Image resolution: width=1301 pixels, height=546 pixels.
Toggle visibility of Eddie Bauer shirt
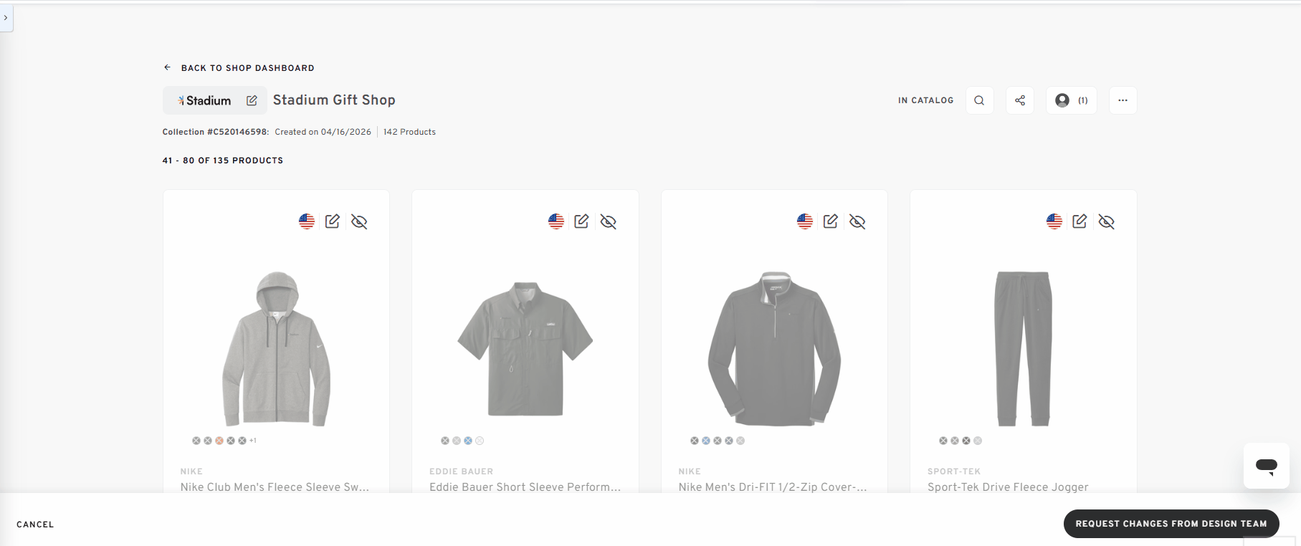pyautogui.click(x=609, y=221)
